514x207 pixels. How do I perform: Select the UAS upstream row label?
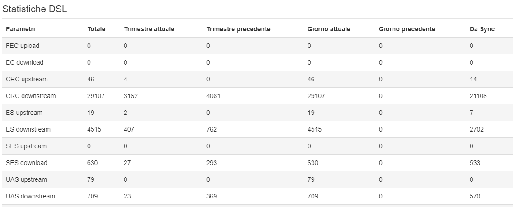(26, 180)
